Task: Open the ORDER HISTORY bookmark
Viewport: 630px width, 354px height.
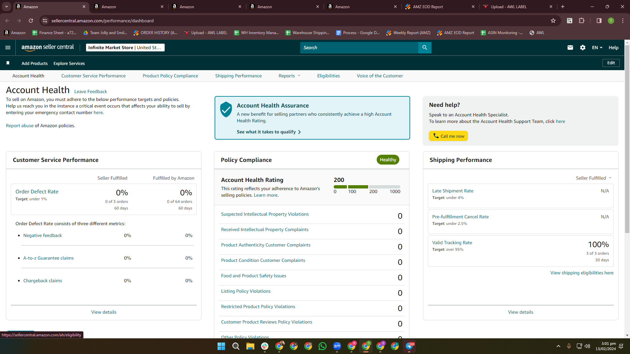Action: click(156, 33)
